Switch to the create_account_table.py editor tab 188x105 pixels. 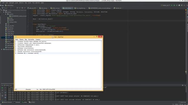click(100, 8)
